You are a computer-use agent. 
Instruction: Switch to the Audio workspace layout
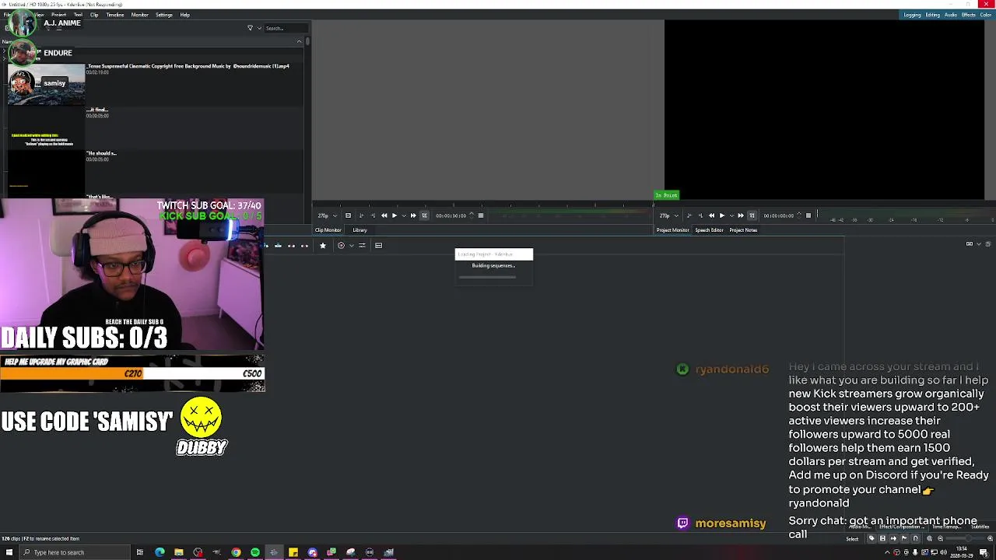coord(950,15)
